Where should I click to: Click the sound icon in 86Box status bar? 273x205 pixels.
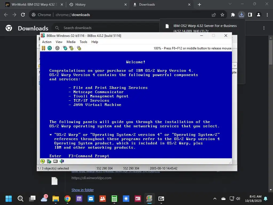coord(62,161)
